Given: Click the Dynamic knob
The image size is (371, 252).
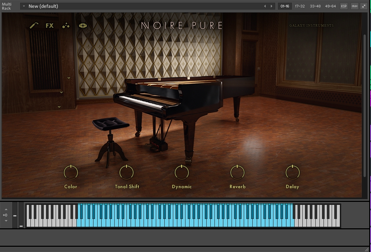Looking at the screenshot, I should [x=182, y=172].
